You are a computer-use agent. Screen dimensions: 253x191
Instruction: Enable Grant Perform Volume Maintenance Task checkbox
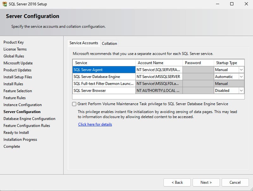tap(74, 104)
